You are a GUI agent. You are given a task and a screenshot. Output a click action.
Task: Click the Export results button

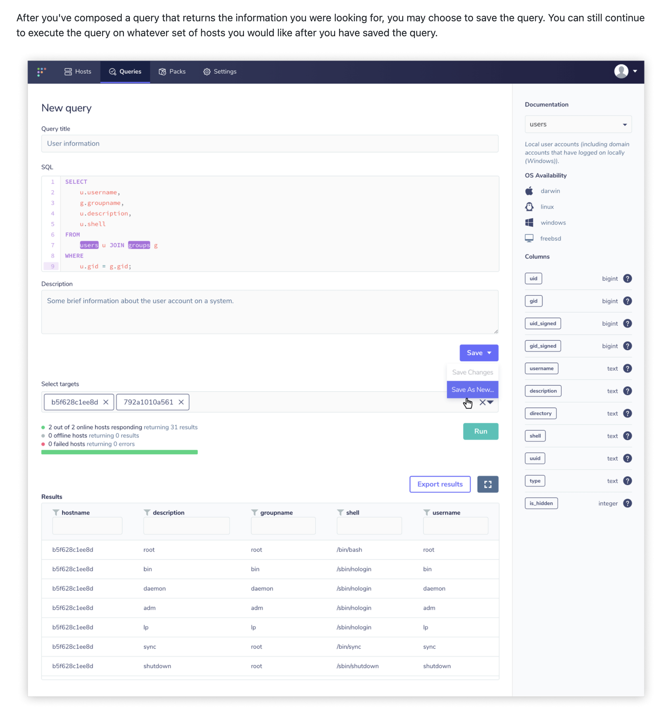point(440,484)
